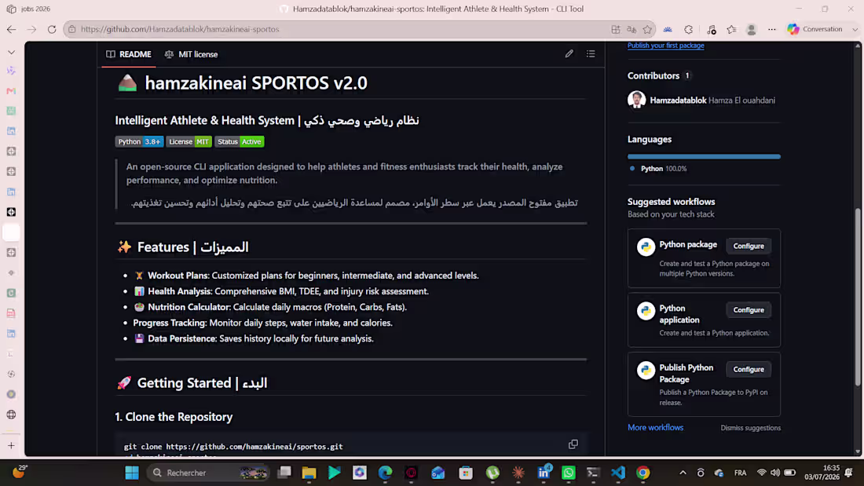Open the globe tab in vertical sidebar
Screen dimensions: 864x486
[x=11, y=415]
